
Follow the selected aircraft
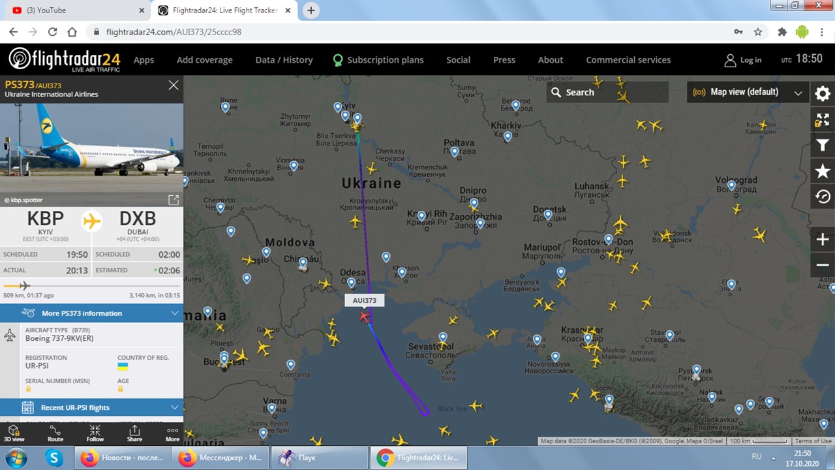coord(95,433)
